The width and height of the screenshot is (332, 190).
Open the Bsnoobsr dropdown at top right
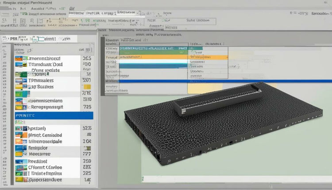tap(320, 13)
